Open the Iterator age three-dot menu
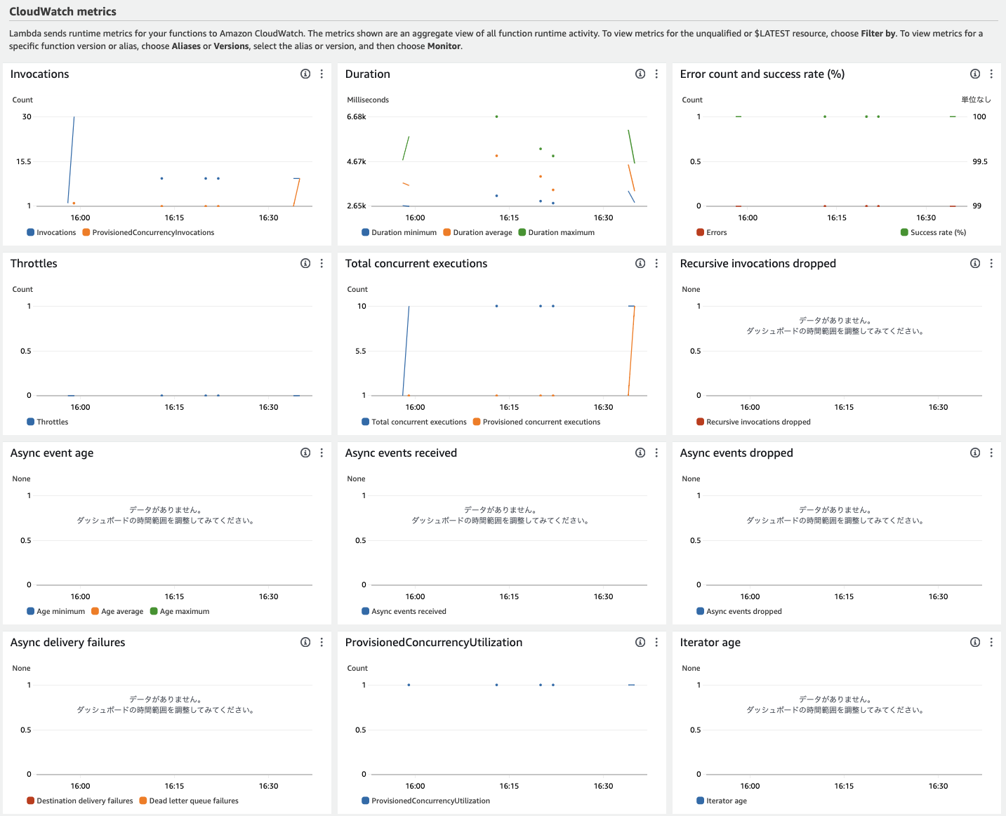Image resolution: width=1006 pixels, height=816 pixels. (991, 642)
